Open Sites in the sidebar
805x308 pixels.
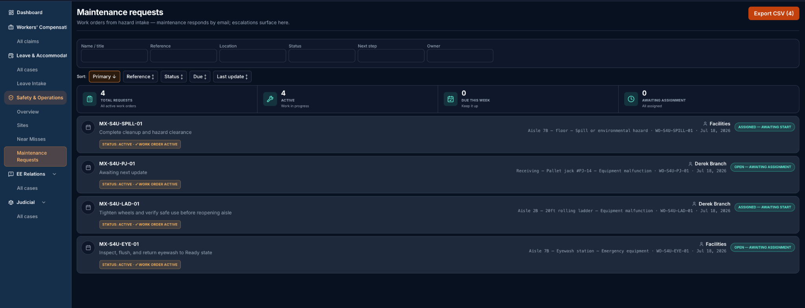pyautogui.click(x=22, y=125)
